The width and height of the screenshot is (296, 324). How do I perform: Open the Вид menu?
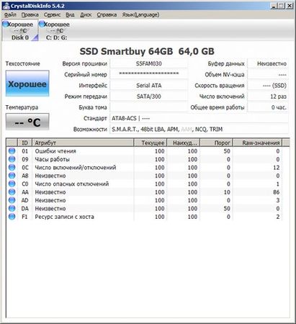(70, 15)
